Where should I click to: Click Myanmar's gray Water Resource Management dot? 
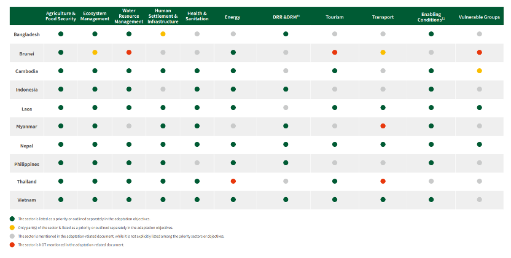(129, 126)
